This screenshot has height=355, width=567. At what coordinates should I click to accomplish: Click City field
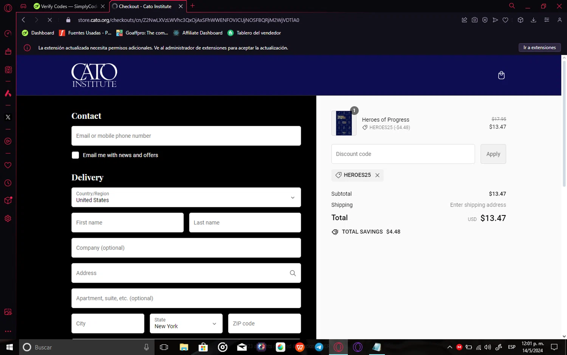pyautogui.click(x=108, y=324)
